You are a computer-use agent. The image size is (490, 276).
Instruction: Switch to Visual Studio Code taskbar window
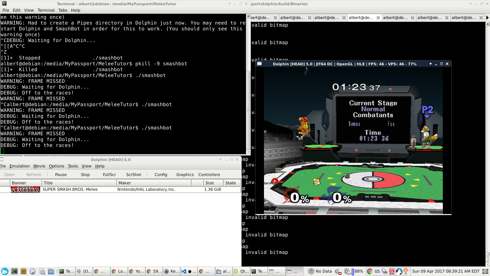(189, 271)
